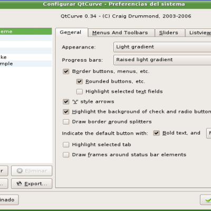211x211 pixels.
Task: Click the green checkmark OK button
Action: (x=206, y=200)
